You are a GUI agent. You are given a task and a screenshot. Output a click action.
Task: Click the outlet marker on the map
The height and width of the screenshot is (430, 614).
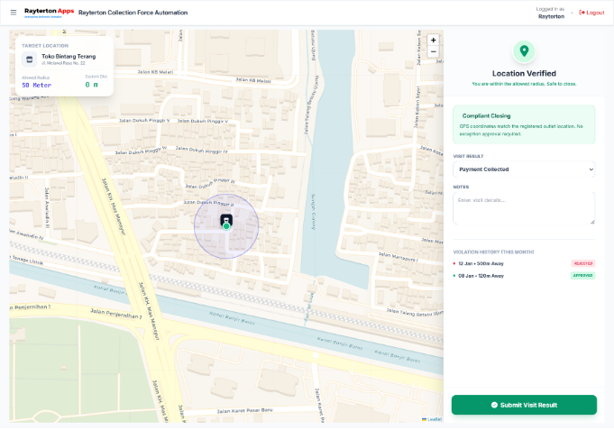tap(226, 219)
